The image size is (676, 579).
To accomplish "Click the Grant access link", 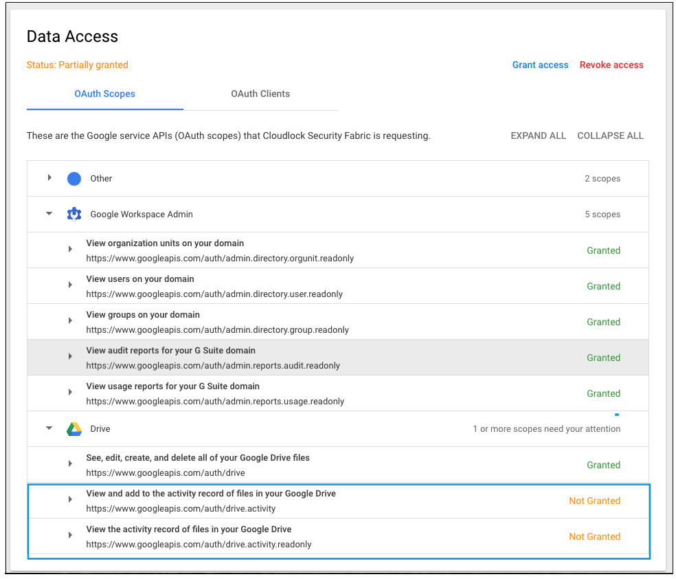I will [540, 65].
